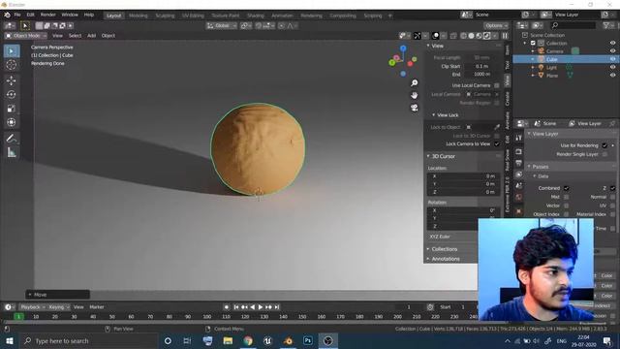Open Chrome from the Windows taskbar
Viewport: 620px width, 349px height.
click(x=248, y=340)
